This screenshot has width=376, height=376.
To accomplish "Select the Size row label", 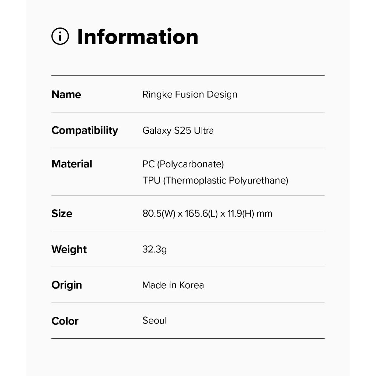I will [62, 213].
